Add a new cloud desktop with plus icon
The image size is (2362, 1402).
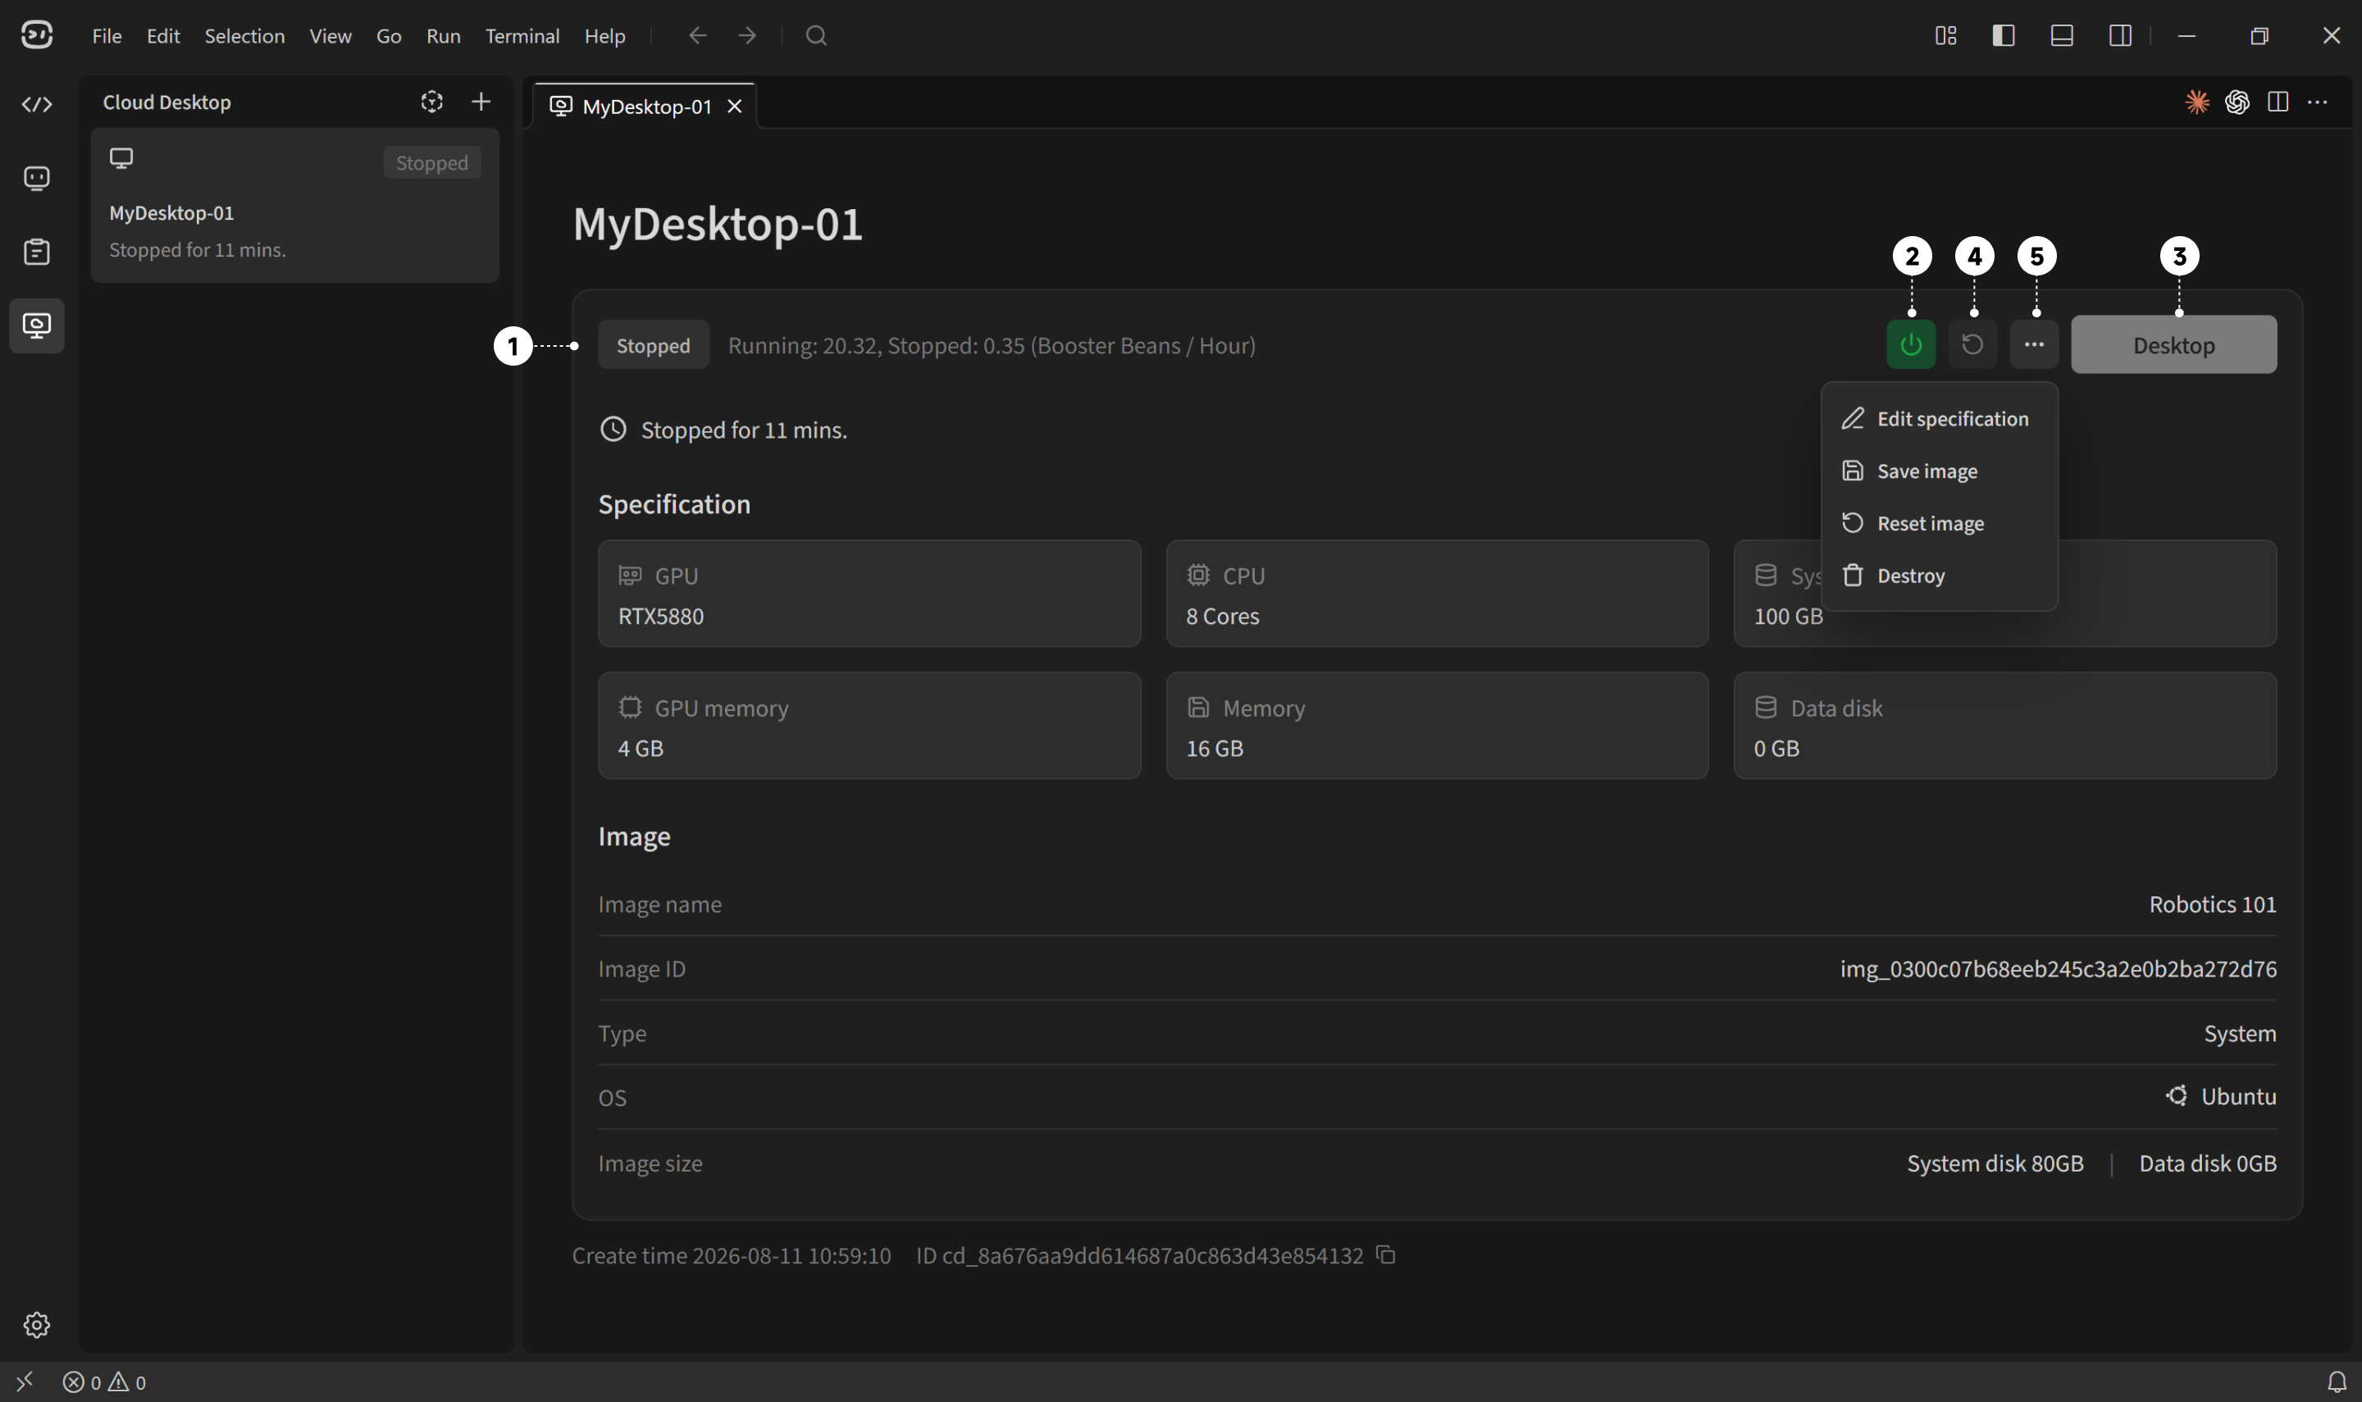[x=481, y=101]
